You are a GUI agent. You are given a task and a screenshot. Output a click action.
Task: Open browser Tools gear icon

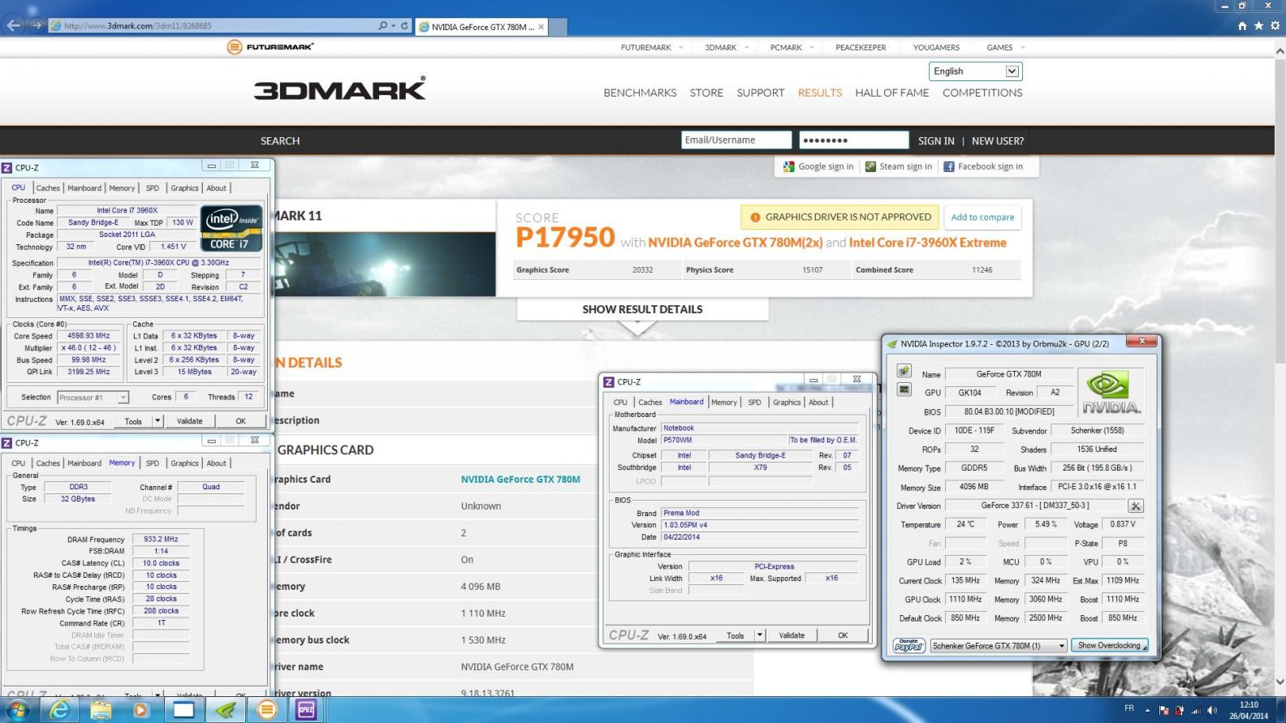click(1275, 26)
